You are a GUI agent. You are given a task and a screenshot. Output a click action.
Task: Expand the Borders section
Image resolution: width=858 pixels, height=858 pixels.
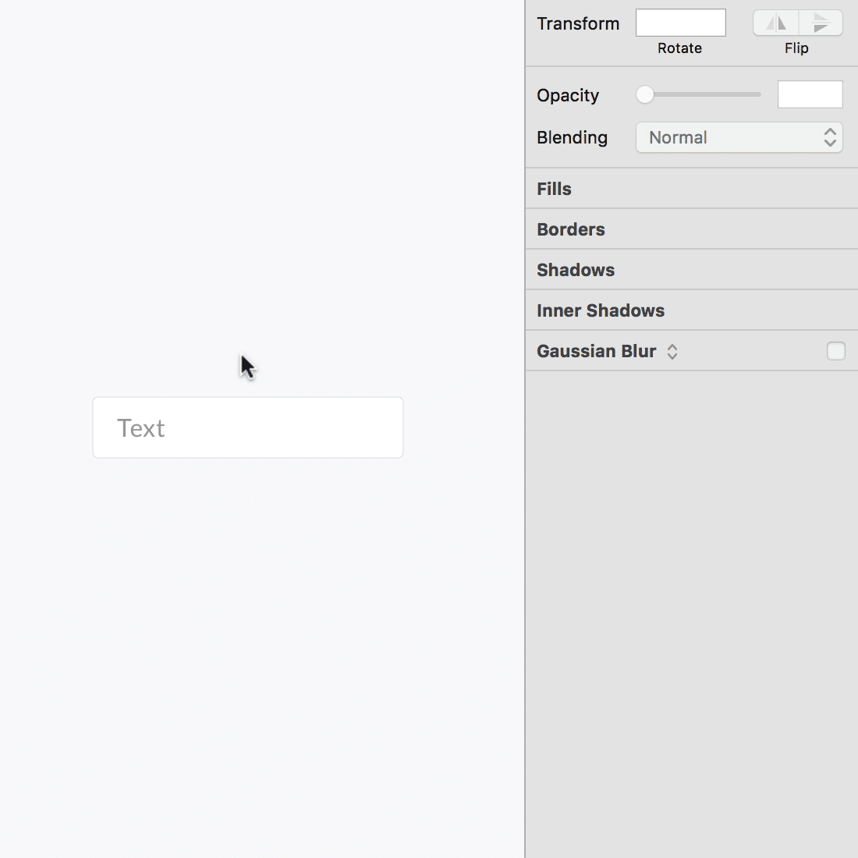click(x=571, y=229)
